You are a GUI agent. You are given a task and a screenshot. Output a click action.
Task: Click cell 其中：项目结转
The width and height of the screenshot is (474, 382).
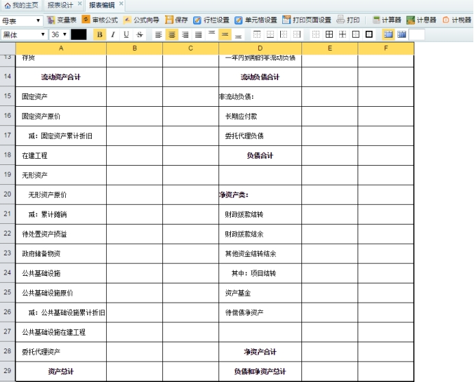pyautogui.click(x=260, y=274)
